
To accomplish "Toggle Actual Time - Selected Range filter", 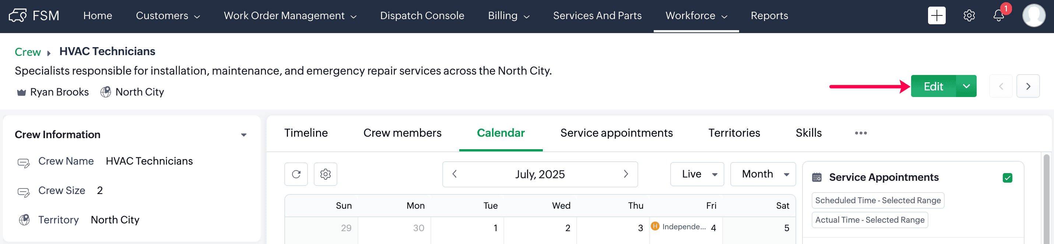I will [869, 220].
